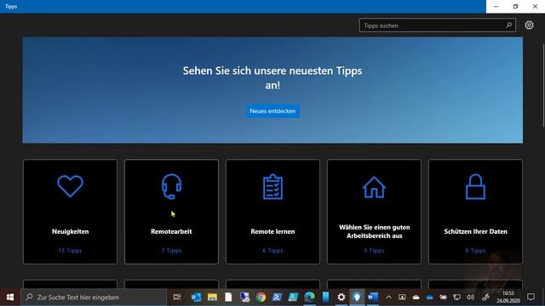Viewport: 545px width, 306px height.
Task: Open the Action Center notifications icon
Action: (531, 297)
